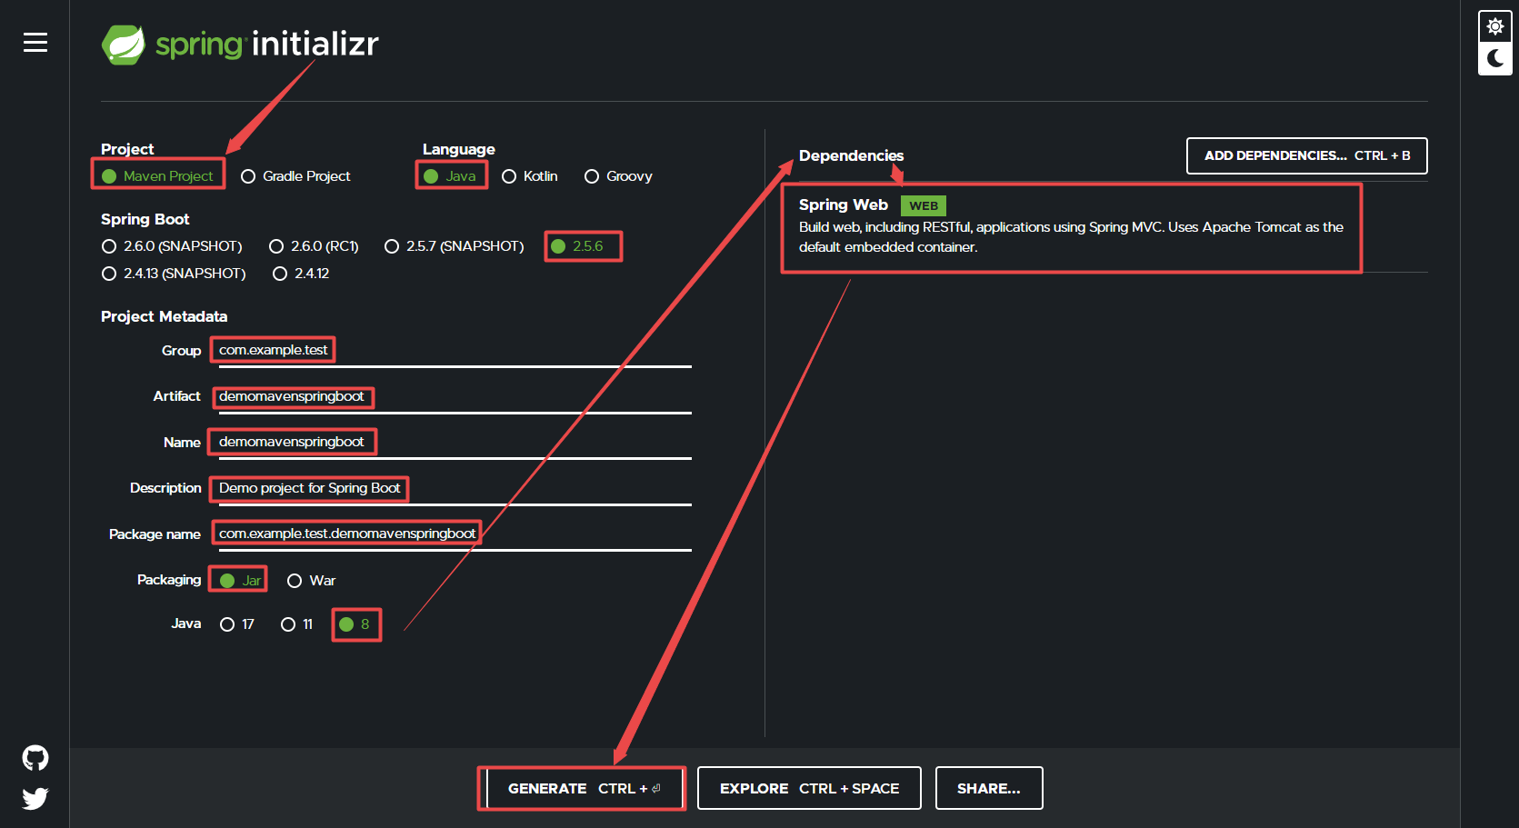Image resolution: width=1519 pixels, height=828 pixels.
Task: Open the Twitter link icon
Action: [x=35, y=799]
